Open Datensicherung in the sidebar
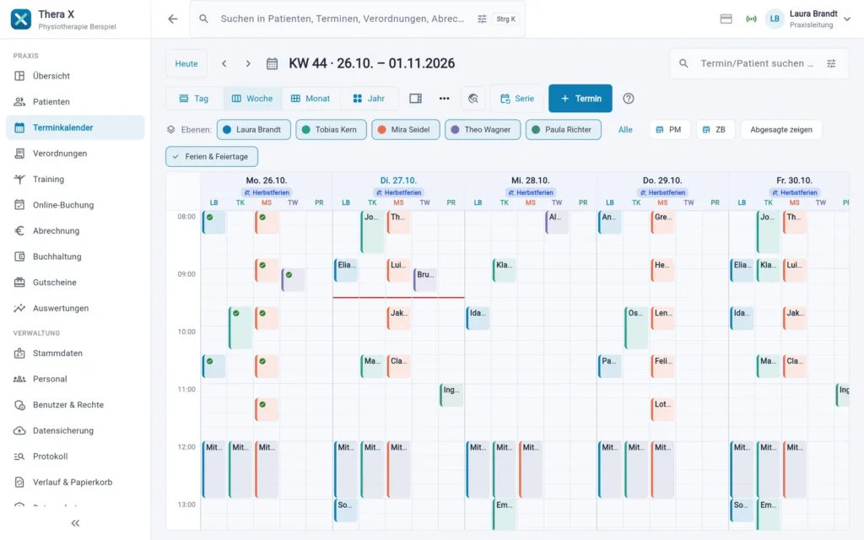The height and width of the screenshot is (540, 864). click(x=75, y=431)
